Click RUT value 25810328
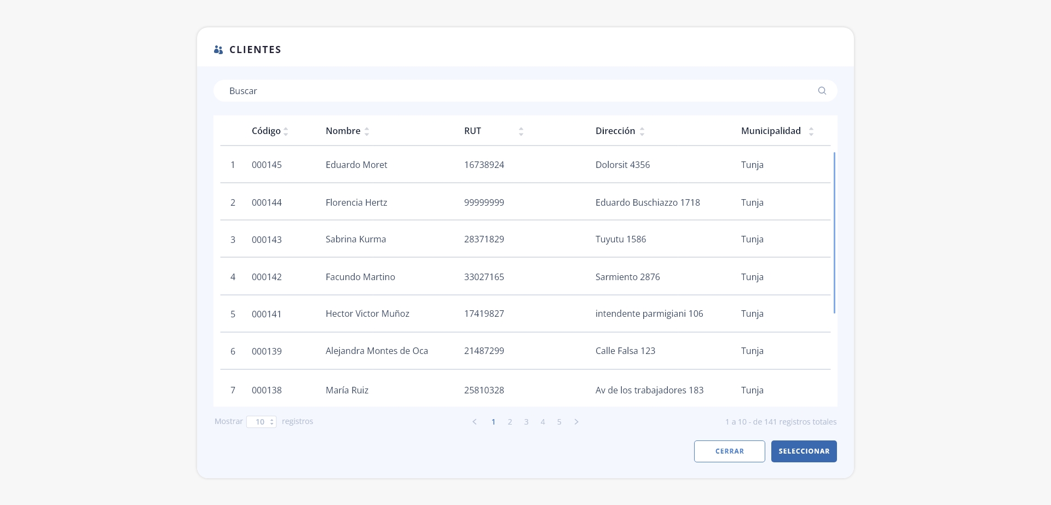The image size is (1051, 505). [x=484, y=390]
